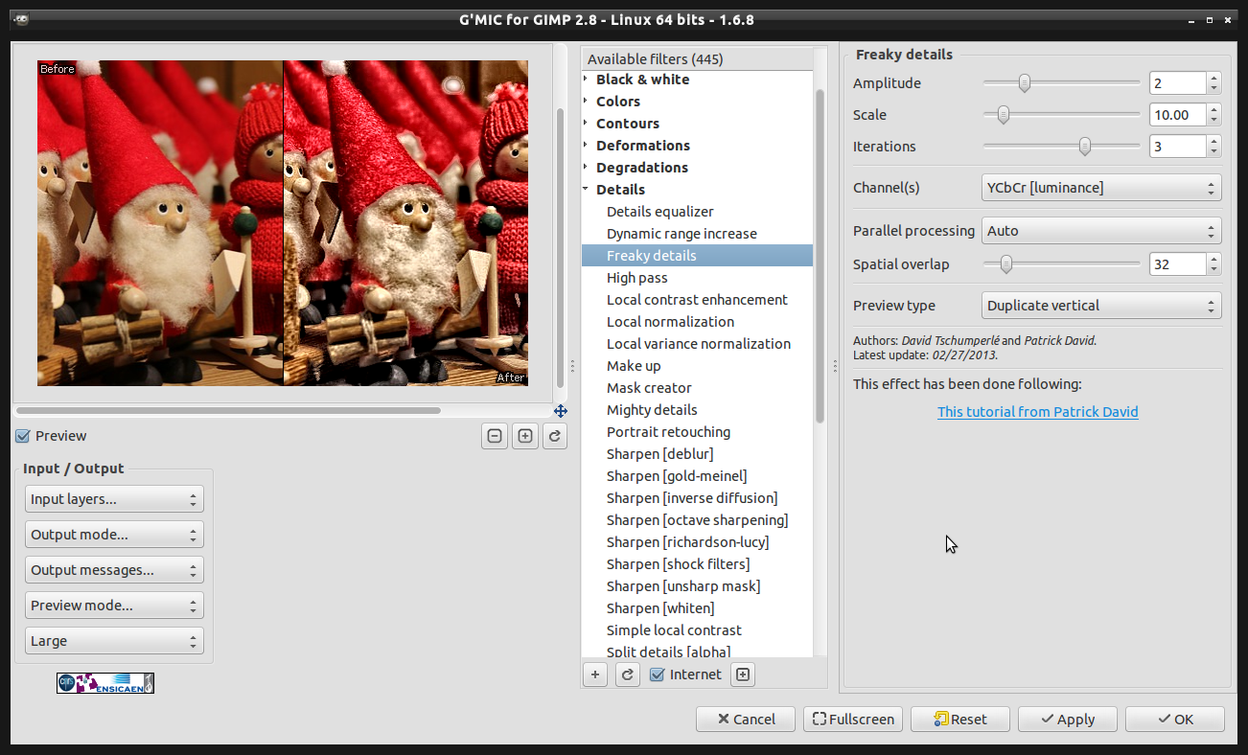Click the blue move-cross preview icon
This screenshot has width=1248, height=755.
[561, 411]
